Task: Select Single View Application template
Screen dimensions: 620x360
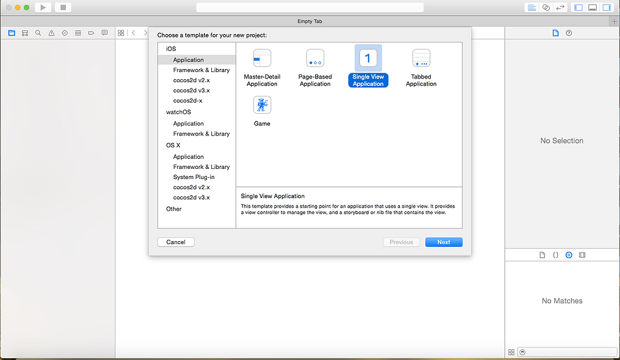Action: click(x=368, y=66)
